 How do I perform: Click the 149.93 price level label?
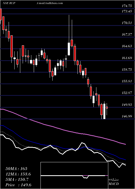(127, 104)
